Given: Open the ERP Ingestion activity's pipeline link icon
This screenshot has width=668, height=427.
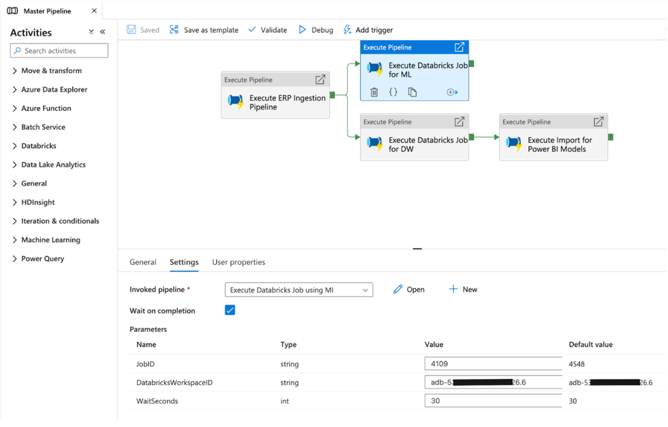Looking at the screenshot, I should (320, 80).
